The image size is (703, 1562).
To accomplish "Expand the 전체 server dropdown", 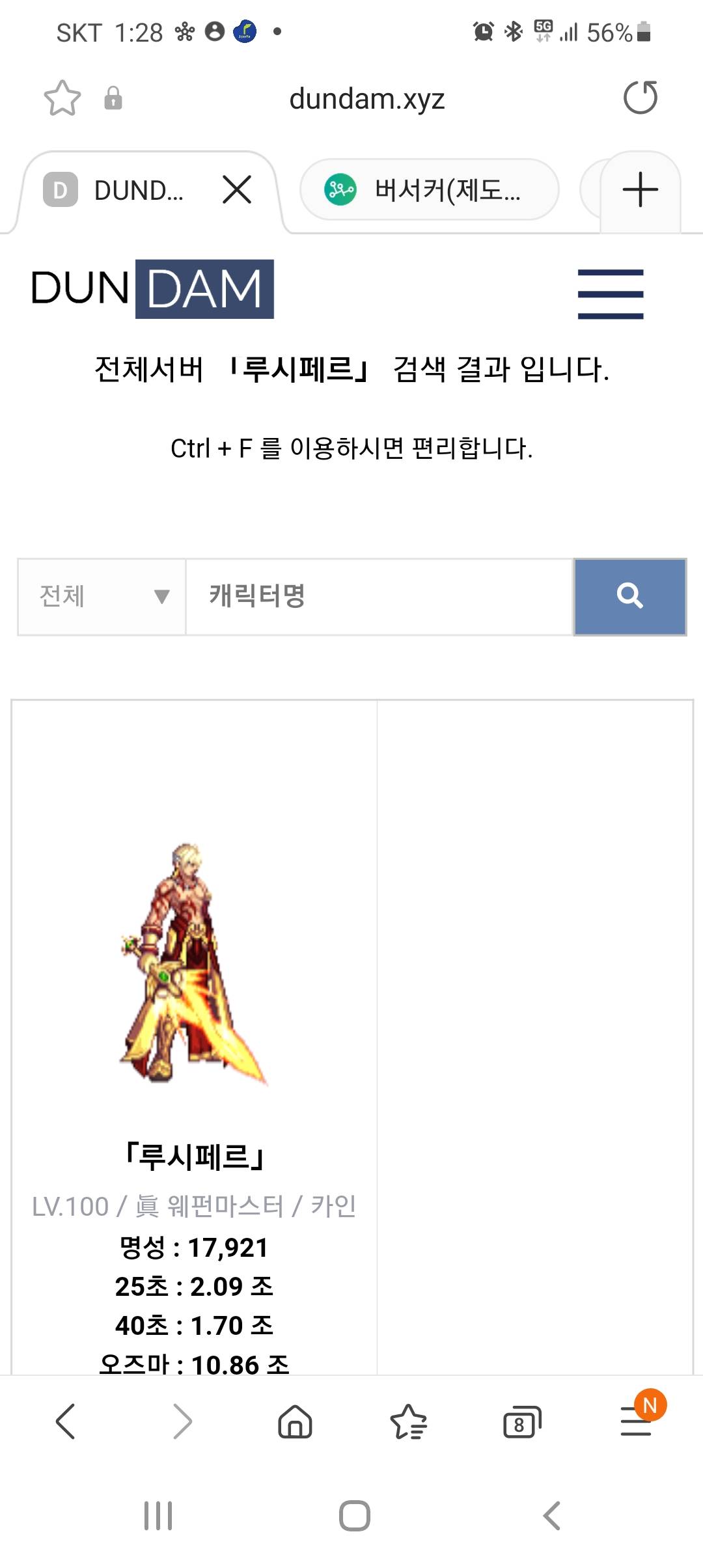I will click(102, 596).
